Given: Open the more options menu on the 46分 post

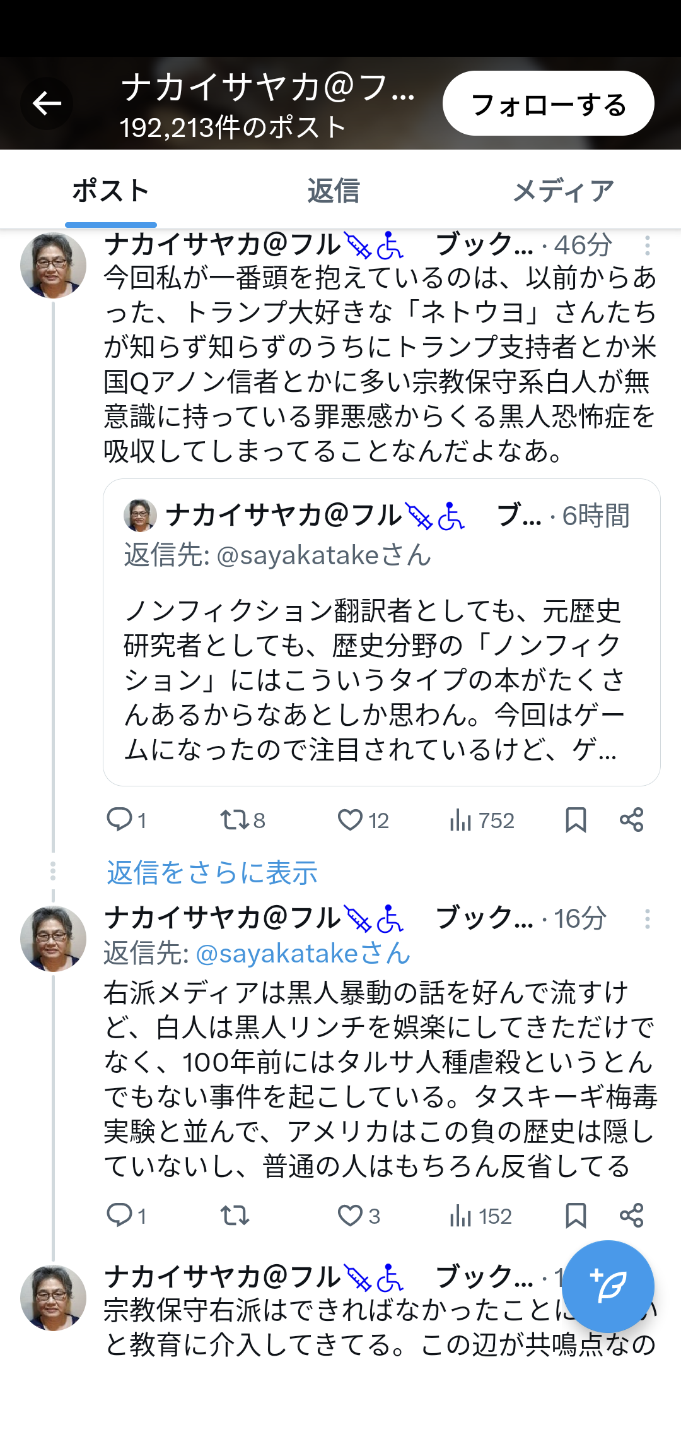Looking at the screenshot, I should pyautogui.click(x=647, y=246).
